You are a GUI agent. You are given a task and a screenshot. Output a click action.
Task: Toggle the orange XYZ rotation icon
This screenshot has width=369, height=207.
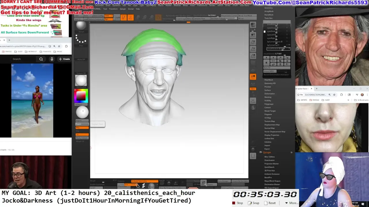(253, 89)
